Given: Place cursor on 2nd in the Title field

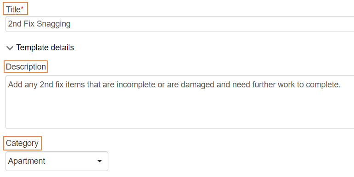Looking at the screenshot, I should pos(15,24).
